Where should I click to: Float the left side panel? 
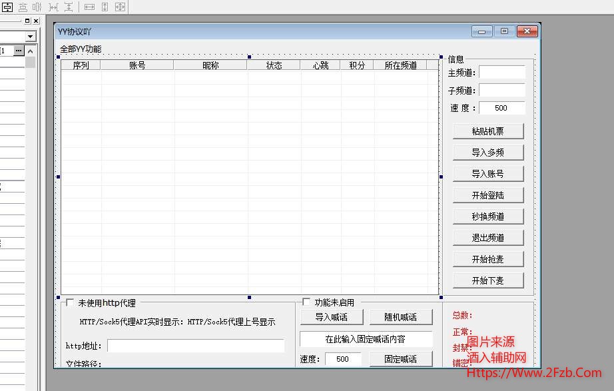pyautogui.click(x=27, y=21)
